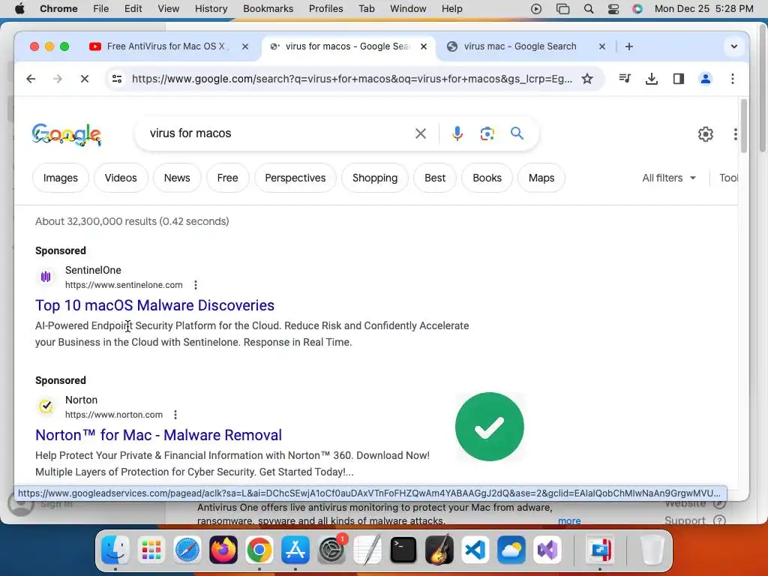This screenshot has width=768, height=576.
Task: Click the more link in background window
Action: coord(569,520)
